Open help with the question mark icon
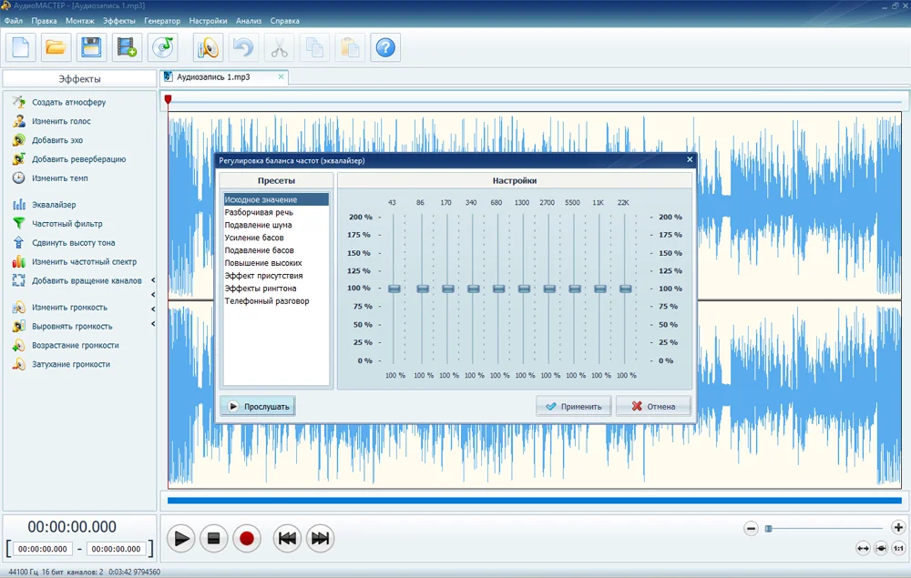 point(385,47)
